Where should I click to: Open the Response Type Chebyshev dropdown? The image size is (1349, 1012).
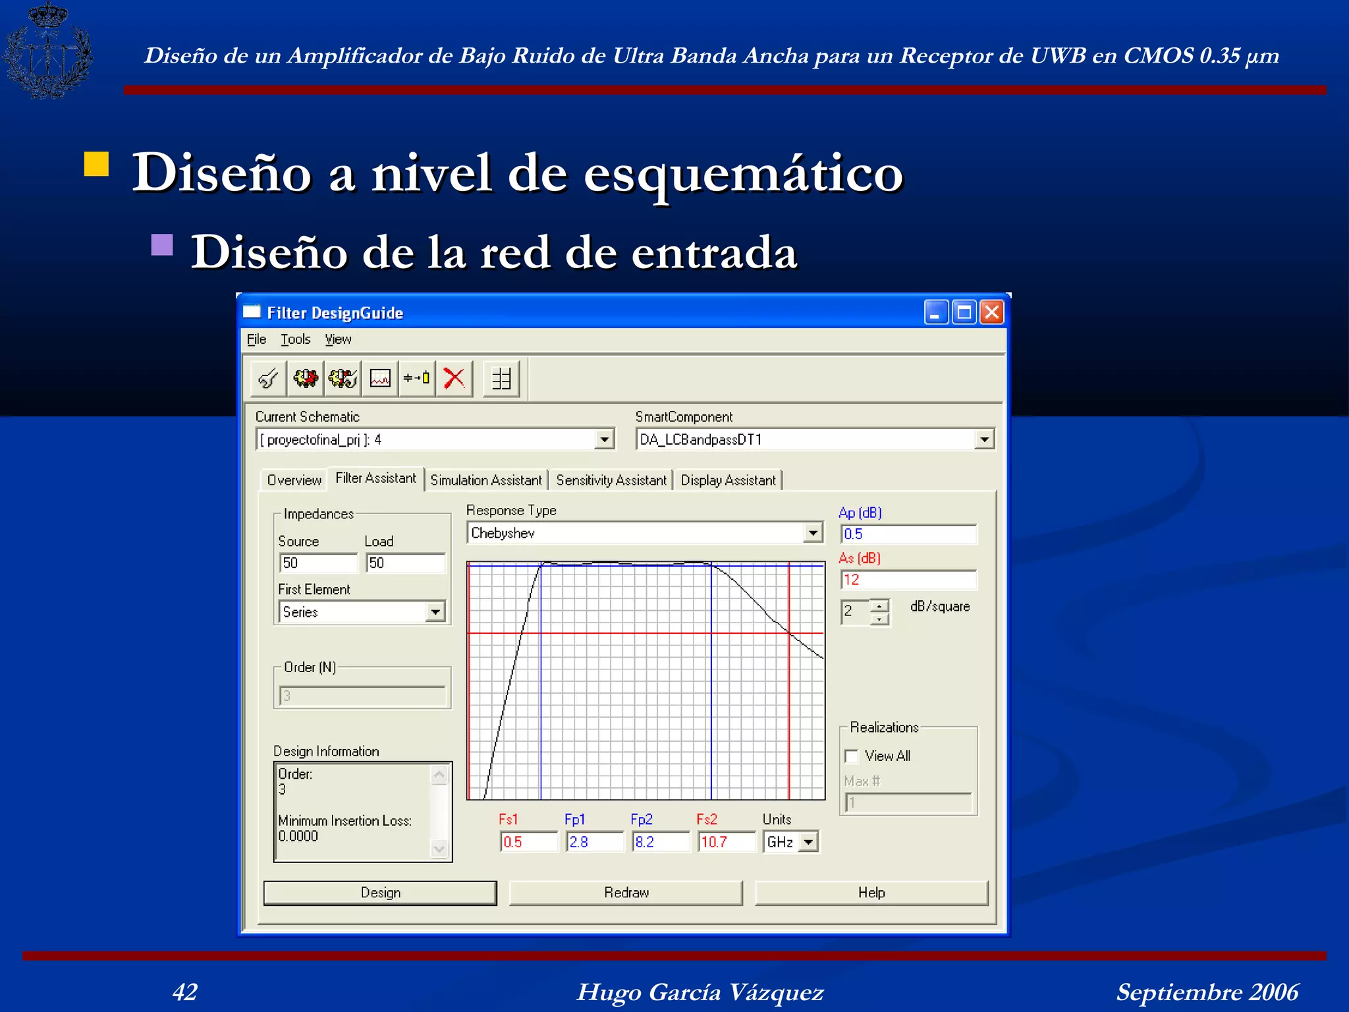pyautogui.click(x=813, y=533)
